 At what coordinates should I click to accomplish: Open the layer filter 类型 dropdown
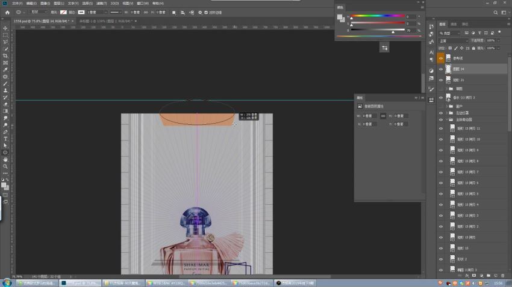pyautogui.click(x=449, y=33)
